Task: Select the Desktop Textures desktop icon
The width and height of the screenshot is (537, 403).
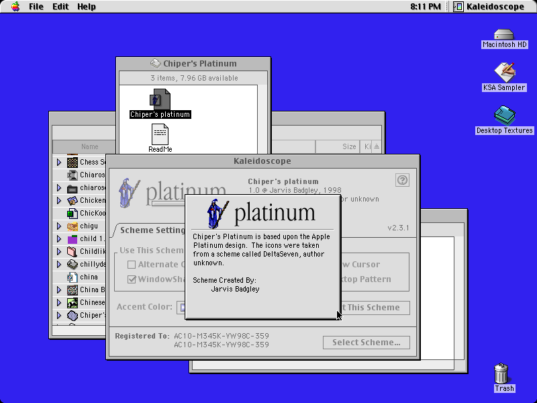Action: pos(505,115)
